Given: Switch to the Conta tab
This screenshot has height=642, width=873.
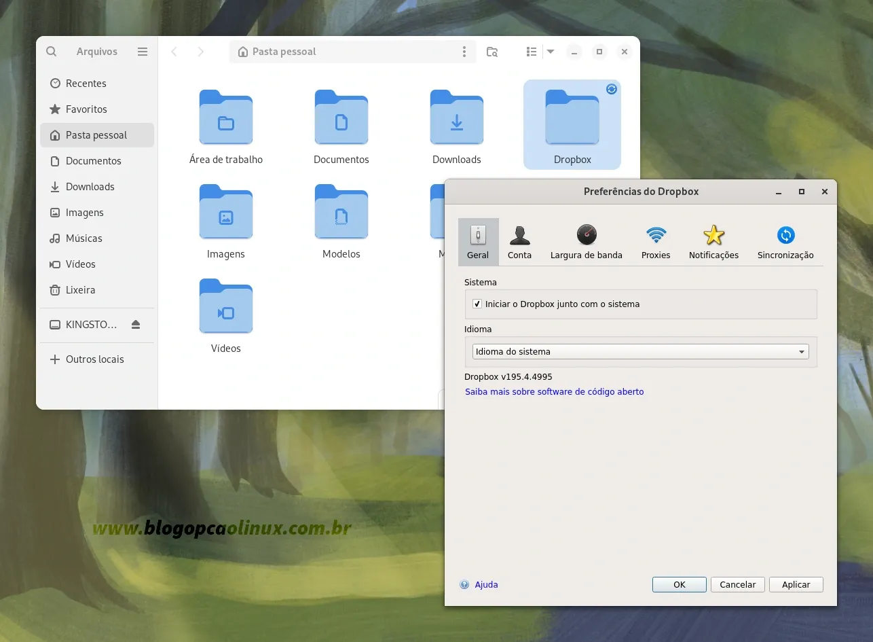Looking at the screenshot, I should coord(519,242).
